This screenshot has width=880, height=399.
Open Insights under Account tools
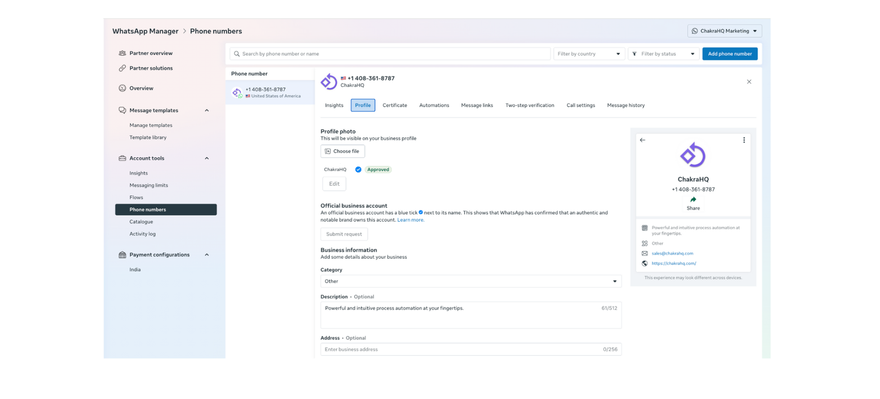click(138, 173)
